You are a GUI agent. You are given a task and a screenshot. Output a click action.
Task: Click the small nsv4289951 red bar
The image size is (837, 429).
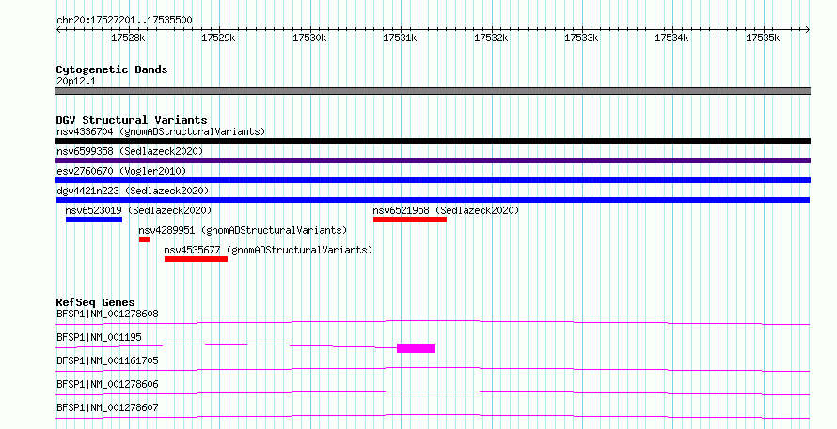point(144,239)
